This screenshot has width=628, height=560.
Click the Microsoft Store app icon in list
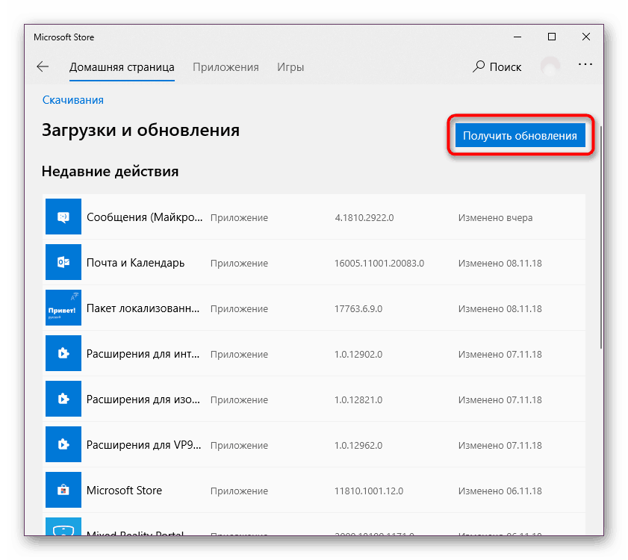coord(63,490)
